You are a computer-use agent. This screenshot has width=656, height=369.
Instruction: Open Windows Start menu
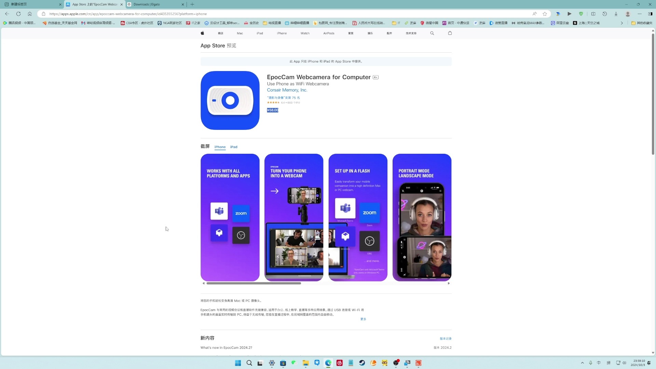pos(238,363)
